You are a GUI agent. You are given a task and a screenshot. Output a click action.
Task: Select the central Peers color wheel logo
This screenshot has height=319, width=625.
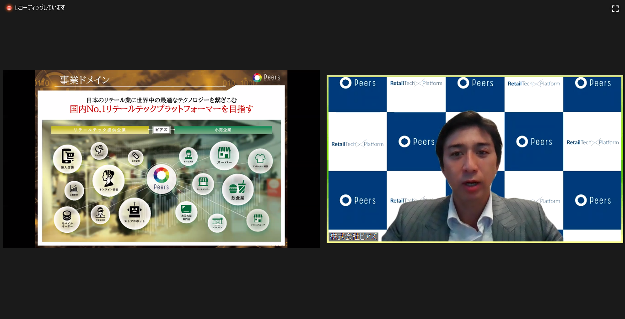pyautogui.click(x=161, y=178)
